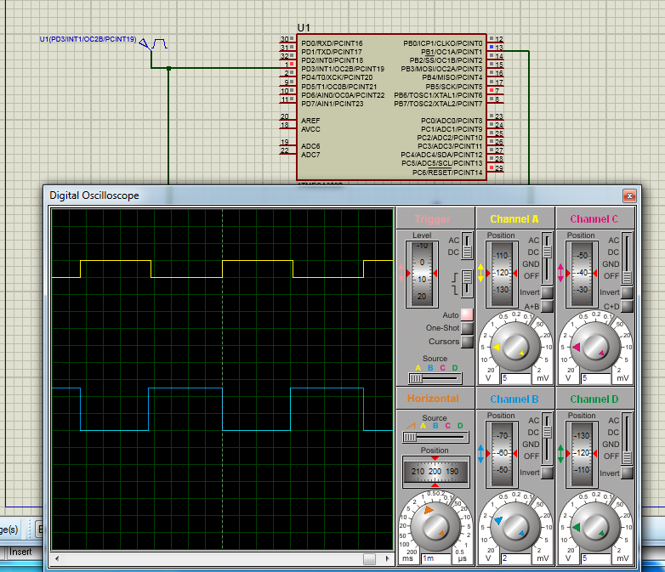Click Channel D volts-per-division knob
Viewport: 665px width, 572px height.
coord(595,526)
